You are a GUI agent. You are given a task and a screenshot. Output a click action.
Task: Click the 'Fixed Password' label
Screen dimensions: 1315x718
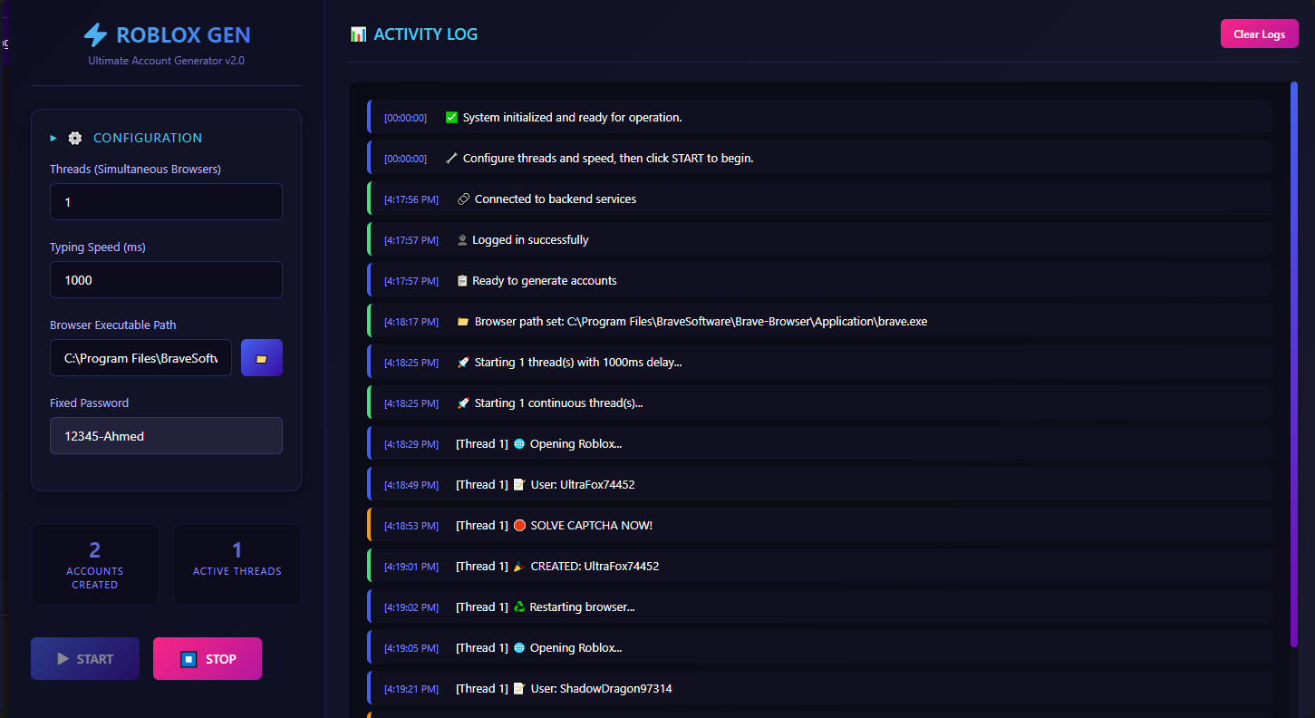pyautogui.click(x=90, y=403)
